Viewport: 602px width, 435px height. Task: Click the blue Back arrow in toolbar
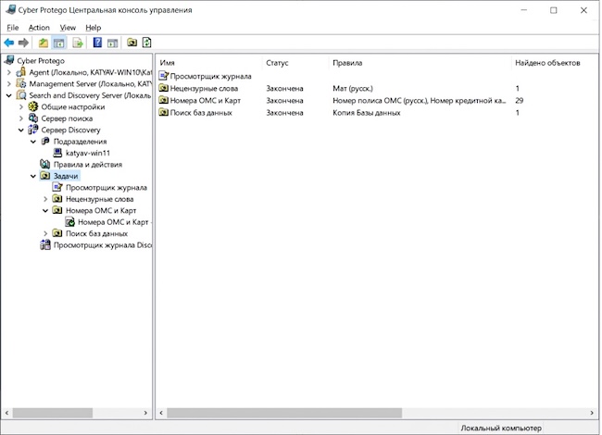tap(9, 43)
